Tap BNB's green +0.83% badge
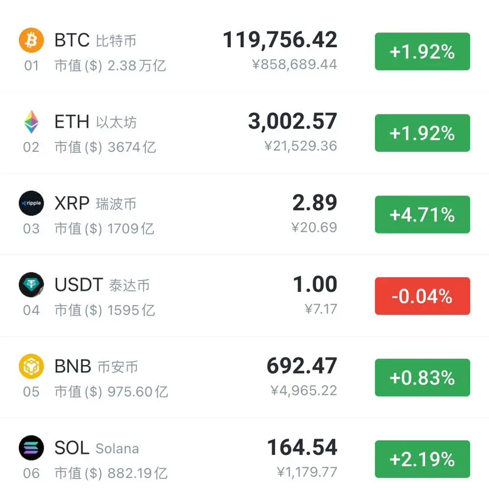This screenshot has height=498, width=489. (422, 377)
